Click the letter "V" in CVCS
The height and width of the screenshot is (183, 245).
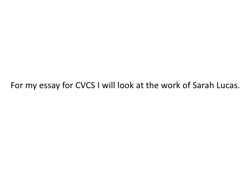[x=83, y=85]
